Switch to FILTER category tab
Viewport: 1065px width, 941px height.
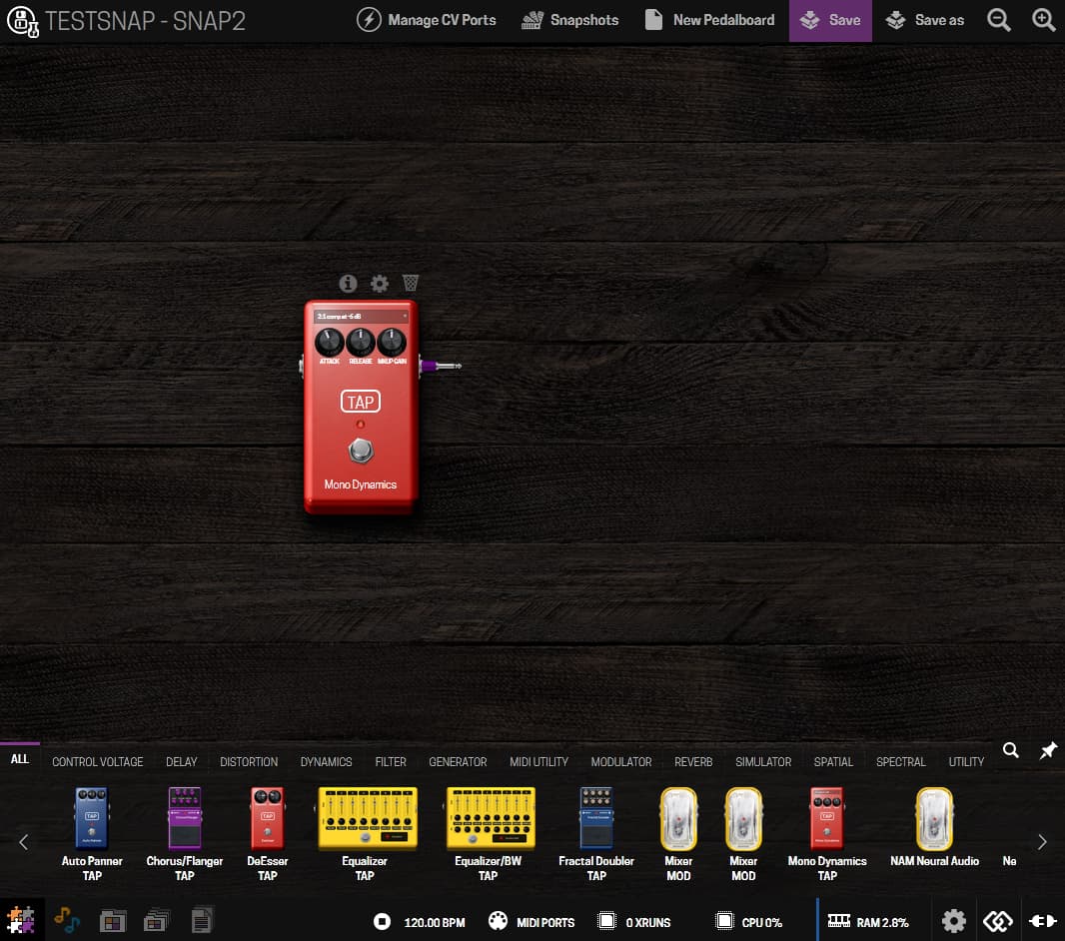click(391, 762)
